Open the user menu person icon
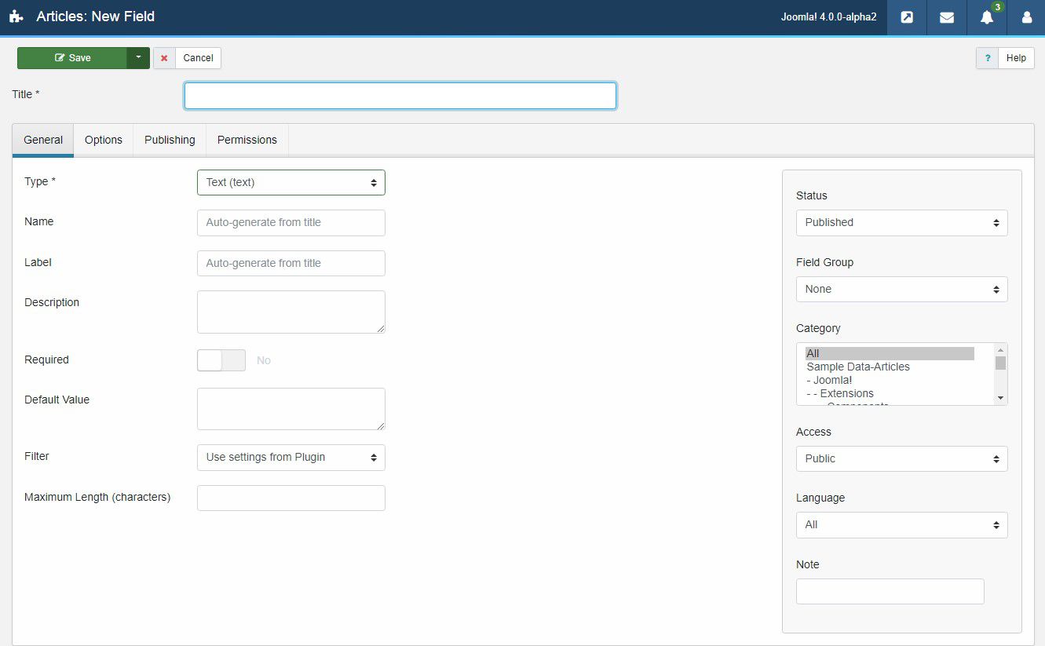Viewport: 1045px width, 646px height. [1027, 17]
